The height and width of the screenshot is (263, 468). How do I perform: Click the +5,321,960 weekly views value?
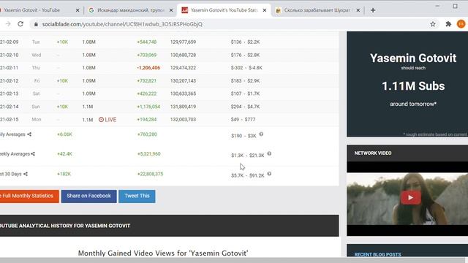(148, 154)
